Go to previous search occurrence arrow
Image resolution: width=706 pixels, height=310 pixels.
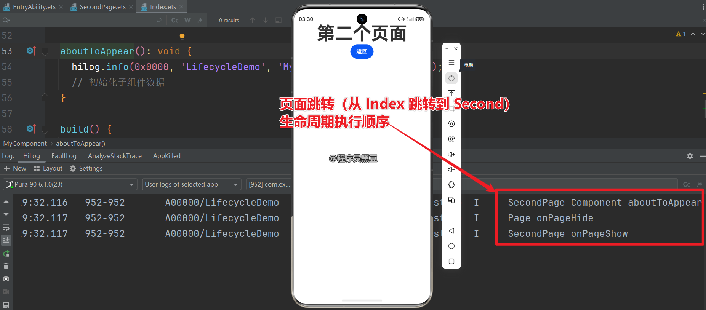point(253,20)
